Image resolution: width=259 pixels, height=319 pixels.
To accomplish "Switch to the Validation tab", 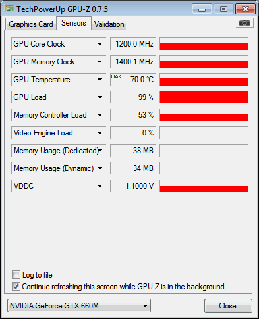I will [x=109, y=24].
